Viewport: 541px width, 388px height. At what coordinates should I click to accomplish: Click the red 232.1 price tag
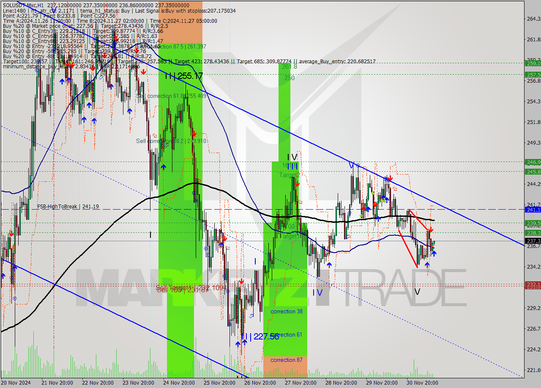(533, 285)
